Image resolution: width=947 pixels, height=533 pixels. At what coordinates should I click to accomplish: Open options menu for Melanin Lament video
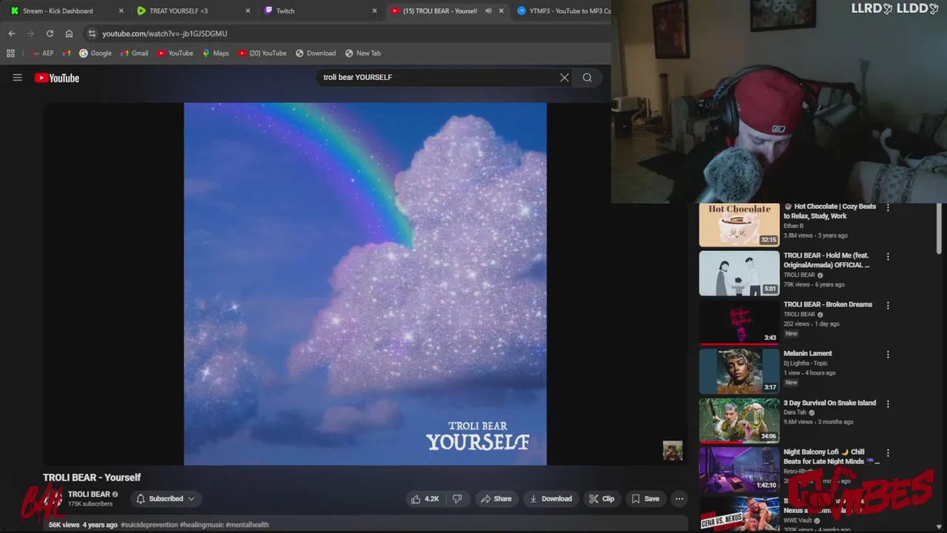tap(888, 355)
